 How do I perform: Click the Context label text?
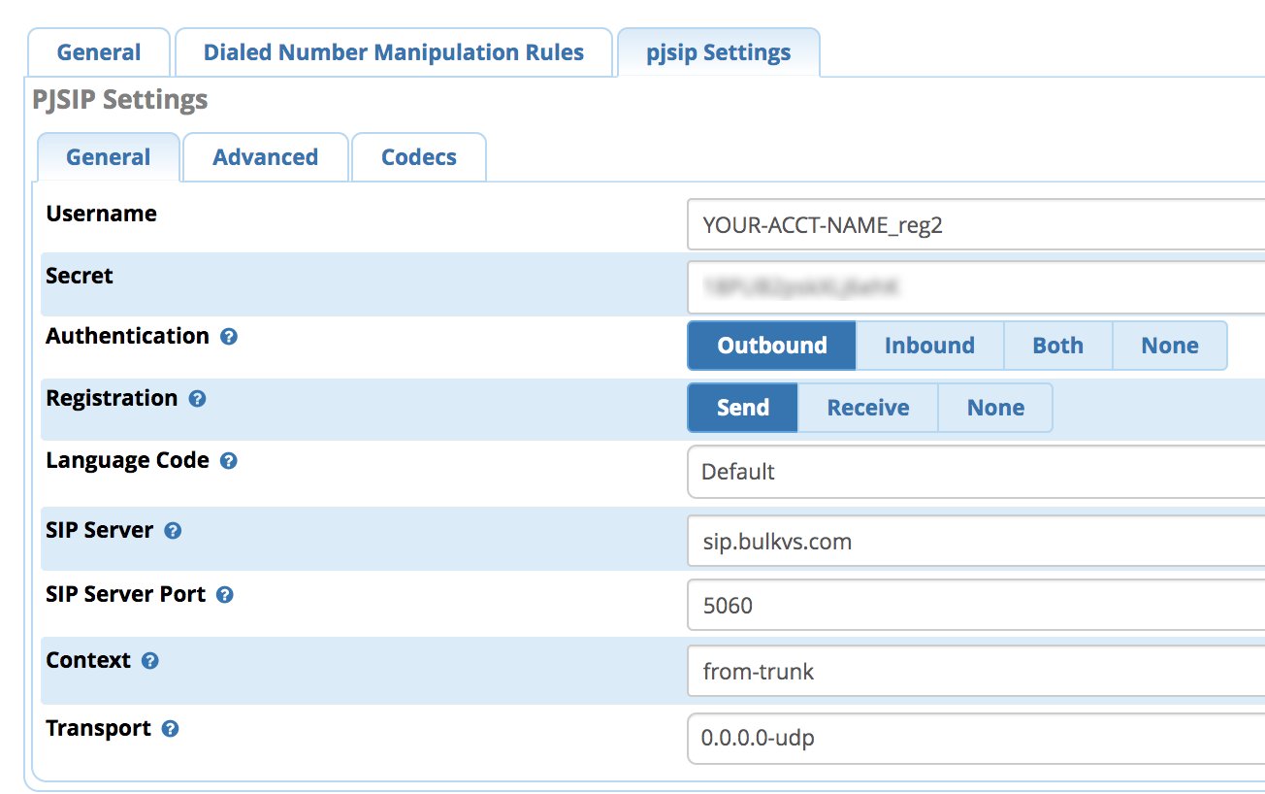coord(88,660)
